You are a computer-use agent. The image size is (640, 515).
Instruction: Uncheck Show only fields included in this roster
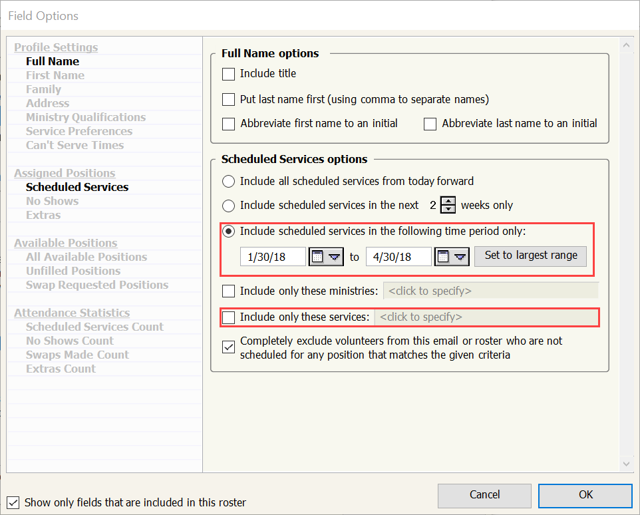tap(13, 502)
